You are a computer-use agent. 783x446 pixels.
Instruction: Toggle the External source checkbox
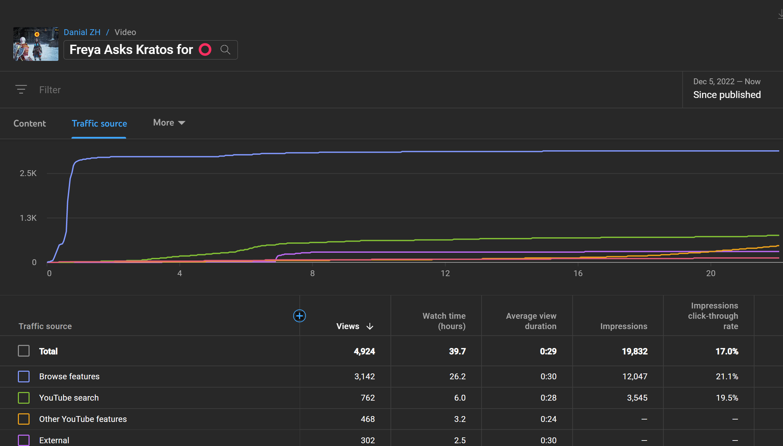click(x=24, y=440)
